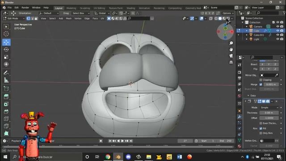Hide the Camera object in viewport
The height and width of the screenshot is (161, 286).
[x=278, y=26]
